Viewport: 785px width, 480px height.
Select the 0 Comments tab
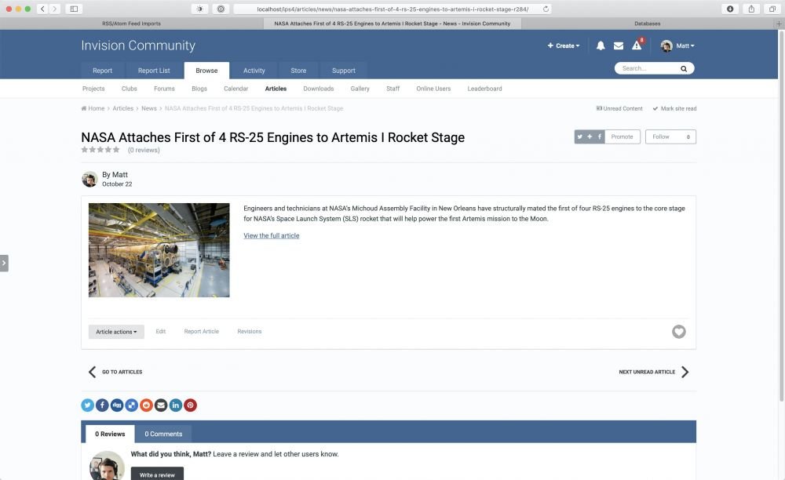coord(163,434)
